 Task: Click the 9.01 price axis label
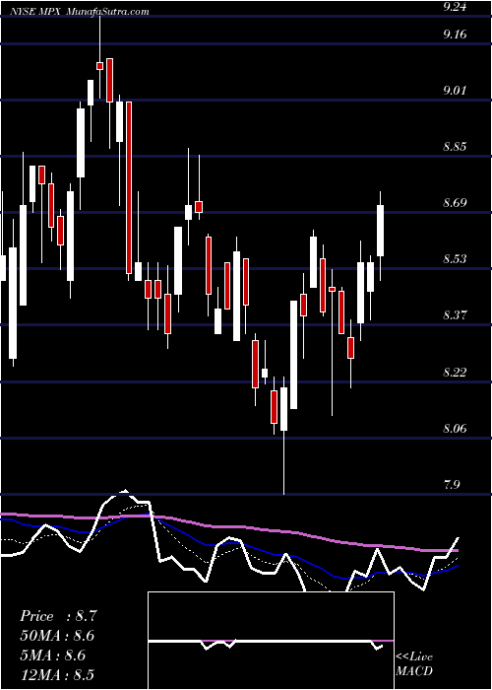[x=455, y=91]
